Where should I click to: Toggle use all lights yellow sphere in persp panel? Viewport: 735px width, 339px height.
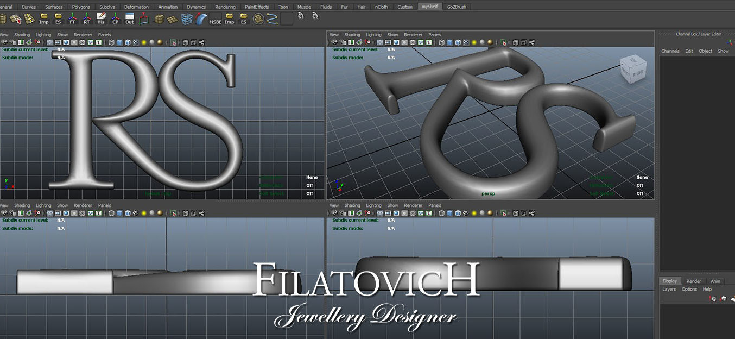pyautogui.click(x=474, y=42)
